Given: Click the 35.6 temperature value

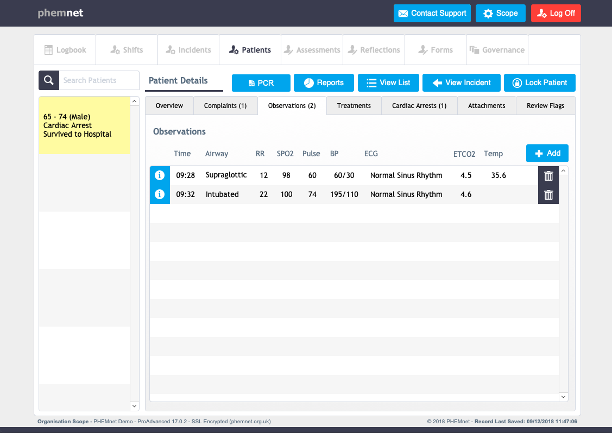Looking at the screenshot, I should click(499, 176).
